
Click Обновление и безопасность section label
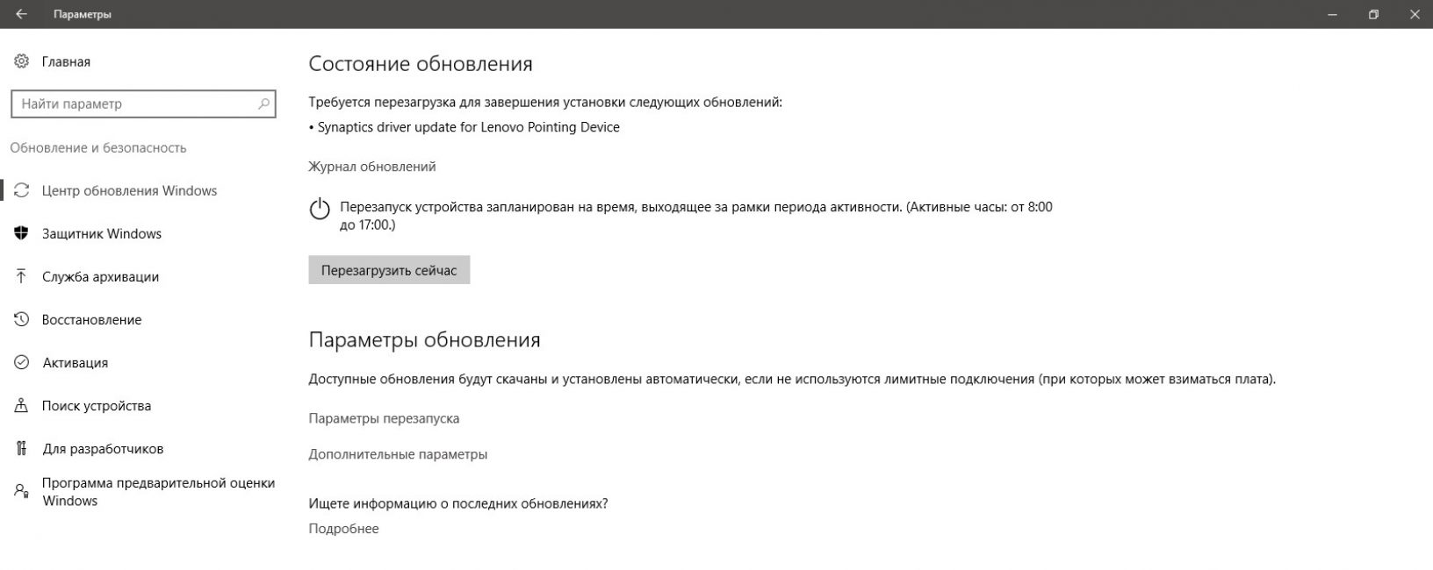pyautogui.click(x=98, y=147)
